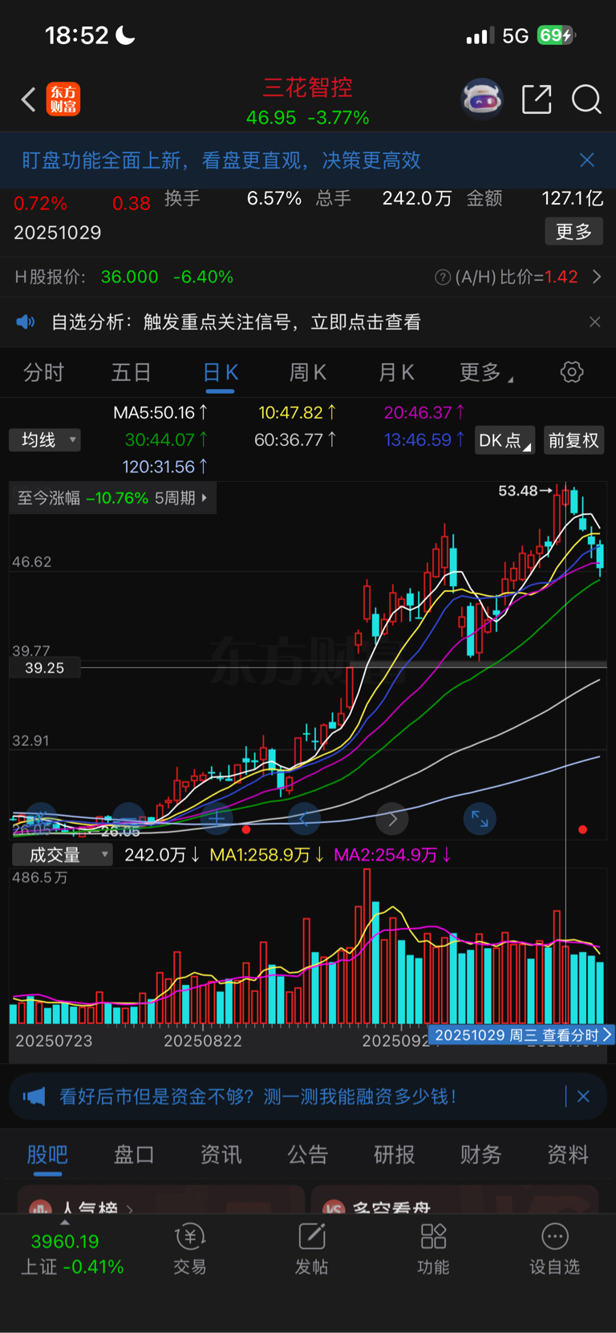Tap the 发帖 compose icon
The width and height of the screenshot is (616, 1333).
tap(312, 1237)
